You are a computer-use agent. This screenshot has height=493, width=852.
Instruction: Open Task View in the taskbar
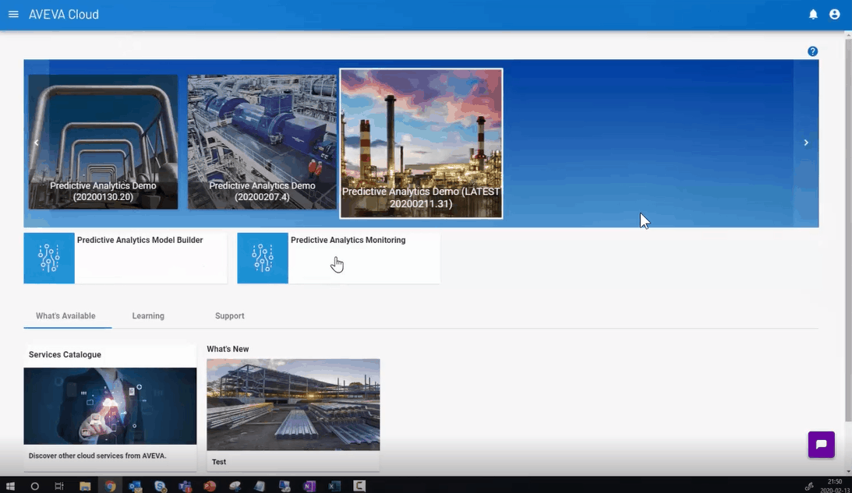[59, 486]
